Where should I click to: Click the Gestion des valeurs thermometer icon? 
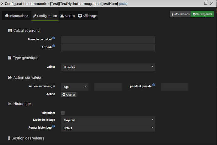tap(9, 138)
